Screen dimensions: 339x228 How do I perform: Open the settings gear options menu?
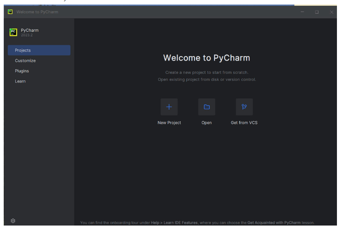click(x=13, y=221)
